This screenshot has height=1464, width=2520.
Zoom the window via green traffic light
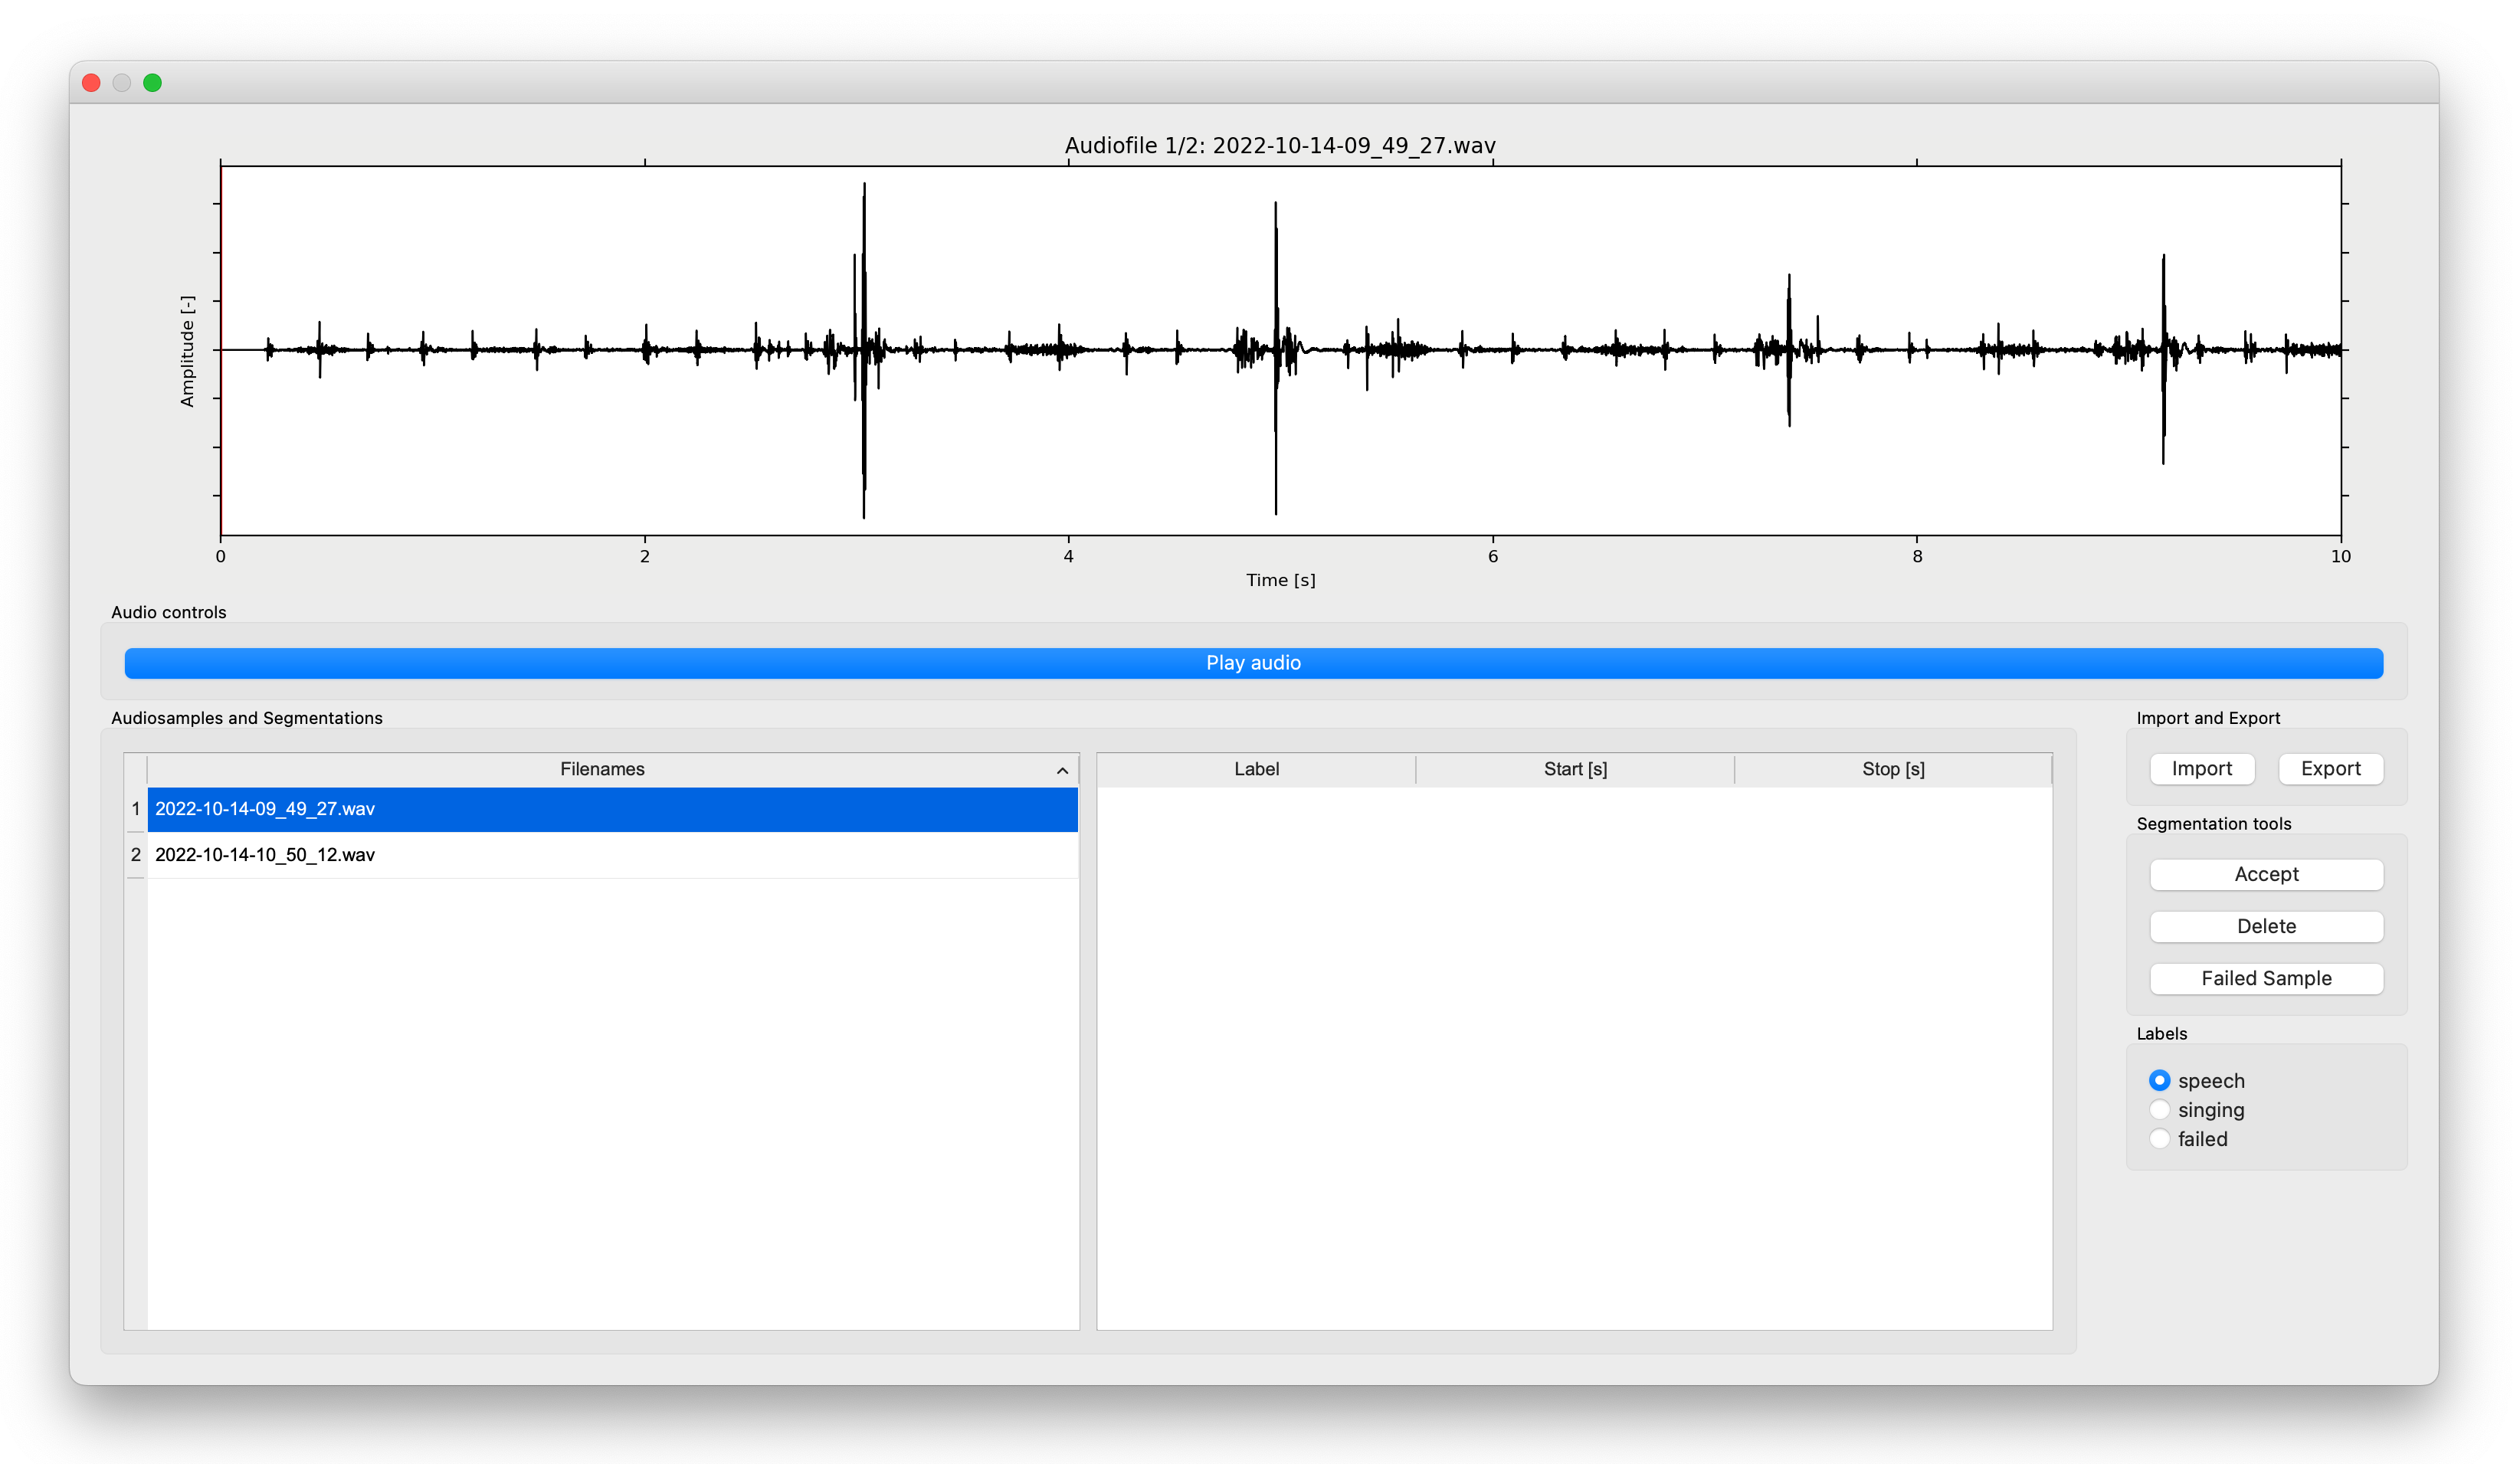click(152, 82)
